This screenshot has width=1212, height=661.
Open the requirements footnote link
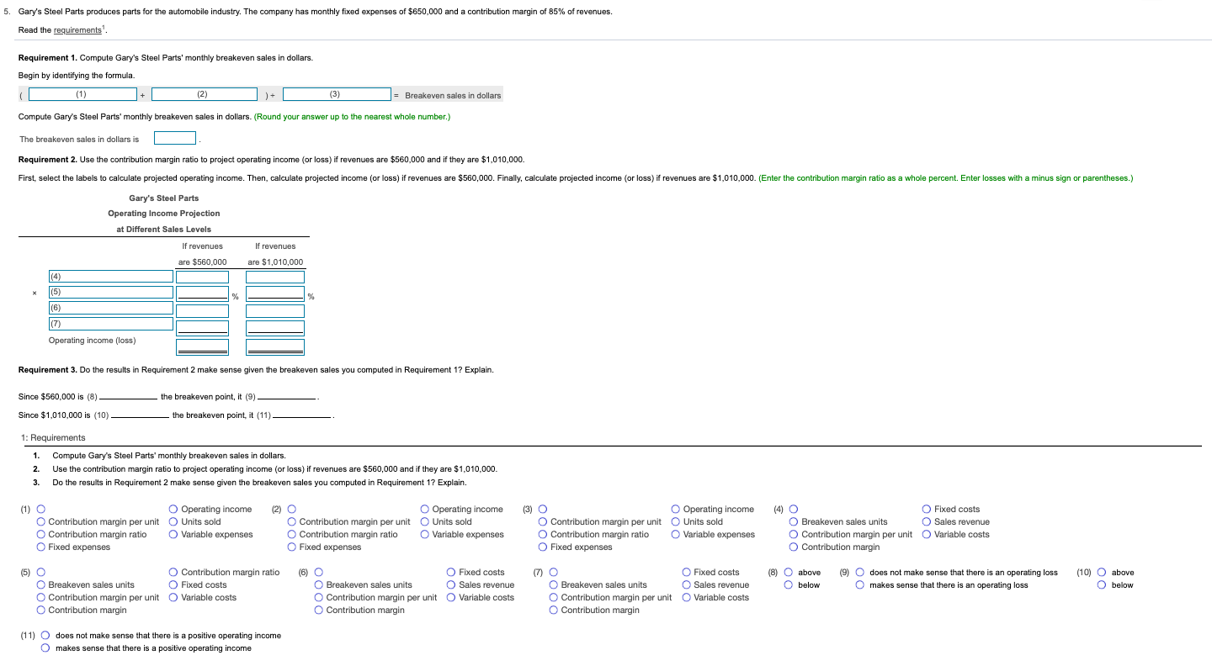tap(76, 29)
